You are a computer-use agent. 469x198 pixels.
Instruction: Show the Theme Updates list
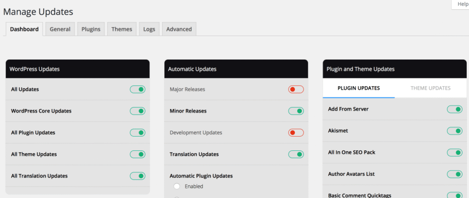tap(431, 88)
